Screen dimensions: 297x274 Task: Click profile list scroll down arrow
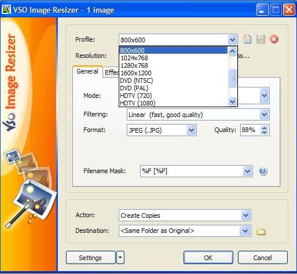click(x=232, y=101)
